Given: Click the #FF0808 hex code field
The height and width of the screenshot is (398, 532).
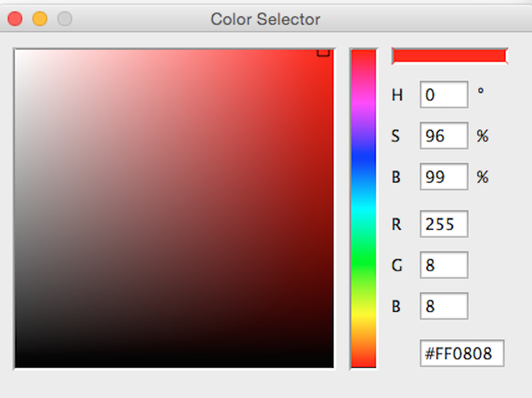Looking at the screenshot, I should [x=462, y=353].
